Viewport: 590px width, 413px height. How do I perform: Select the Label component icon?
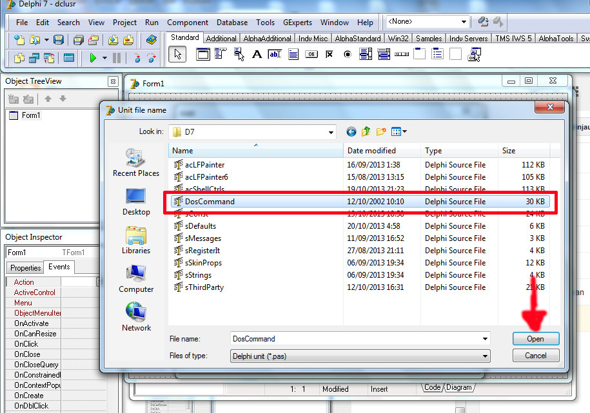point(257,55)
